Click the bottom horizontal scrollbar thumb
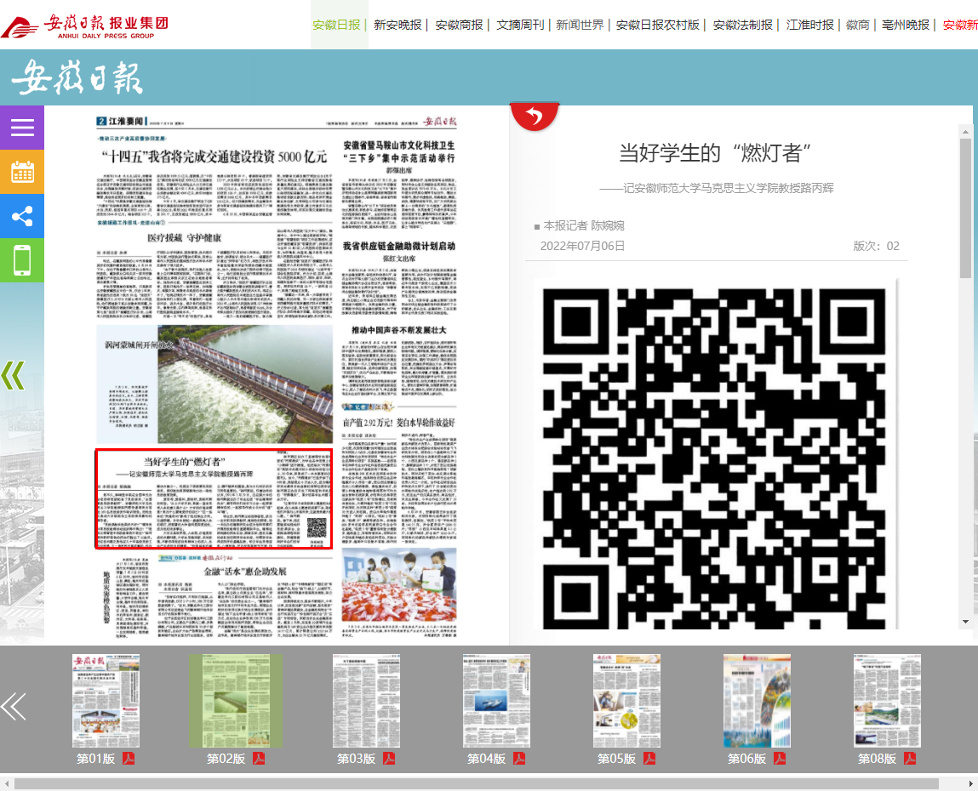Screen dimensions: 978x791 [x=477, y=783]
